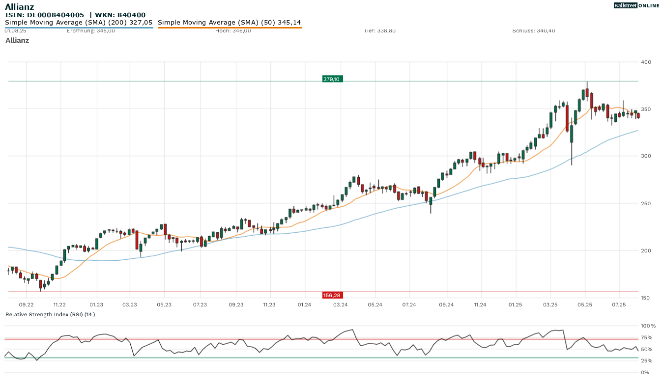The width and height of the screenshot is (663, 386).
Task: Click the 250 price axis label
Action: 646,203
